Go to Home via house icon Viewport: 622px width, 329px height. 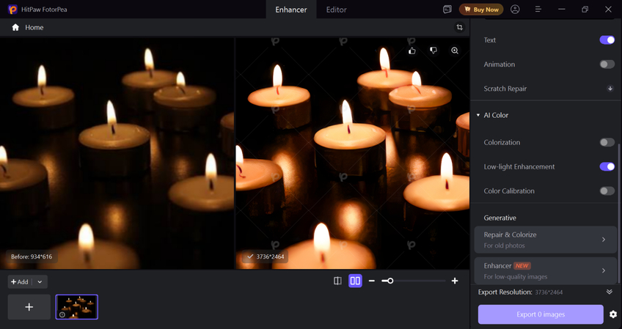coord(15,27)
